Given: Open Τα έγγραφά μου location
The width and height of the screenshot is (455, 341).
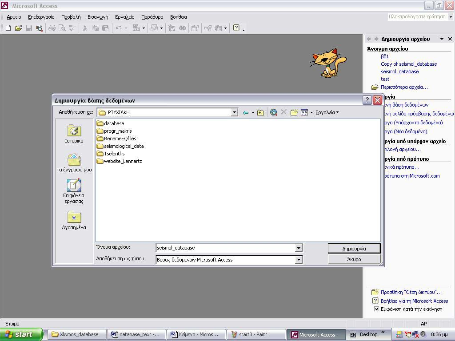Looking at the screenshot, I should [74, 163].
